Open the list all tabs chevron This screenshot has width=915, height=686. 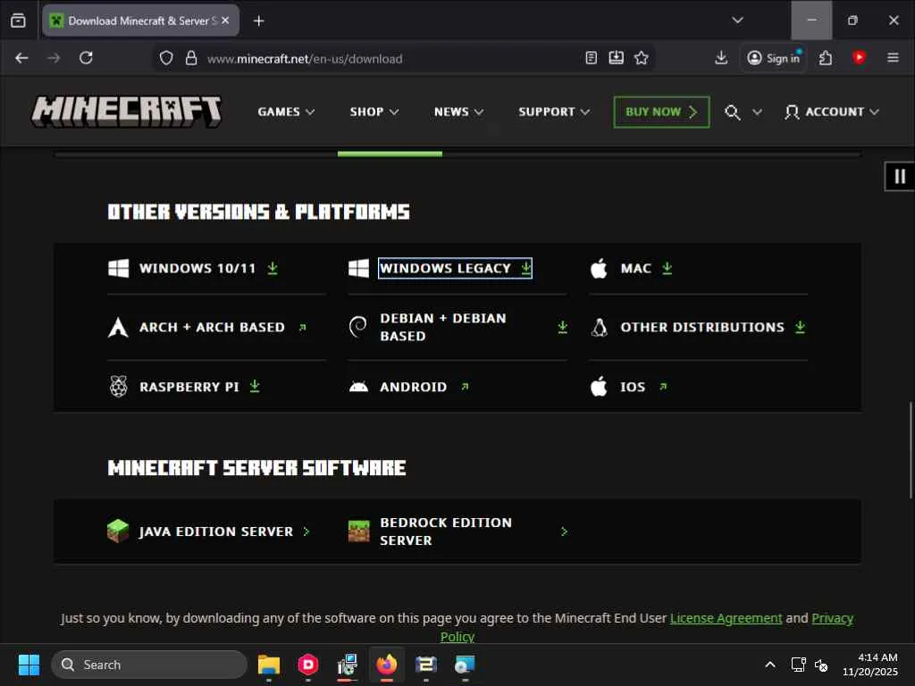(x=737, y=21)
